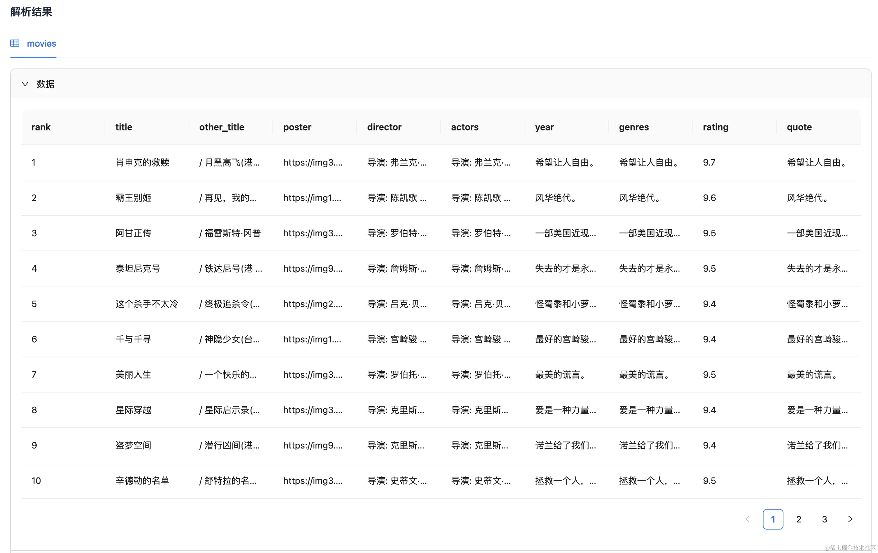
Task: Collapse the 数据 section chevron
Action: click(x=25, y=84)
